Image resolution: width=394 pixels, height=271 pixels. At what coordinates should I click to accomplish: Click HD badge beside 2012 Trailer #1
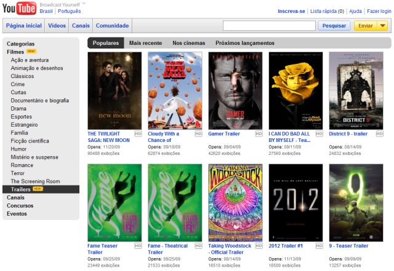coord(319,246)
